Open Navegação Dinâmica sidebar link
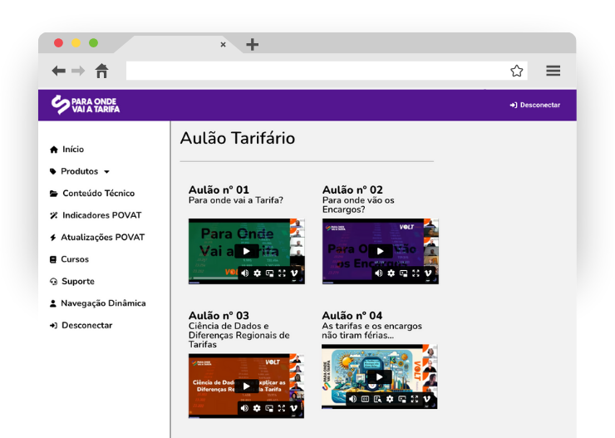This screenshot has height=438, width=615. (x=102, y=303)
